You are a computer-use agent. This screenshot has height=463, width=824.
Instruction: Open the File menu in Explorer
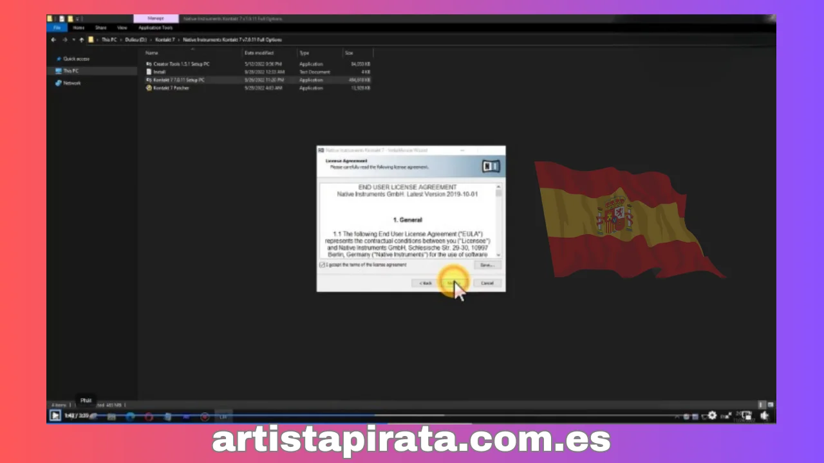pyautogui.click(x=57, y=28)
